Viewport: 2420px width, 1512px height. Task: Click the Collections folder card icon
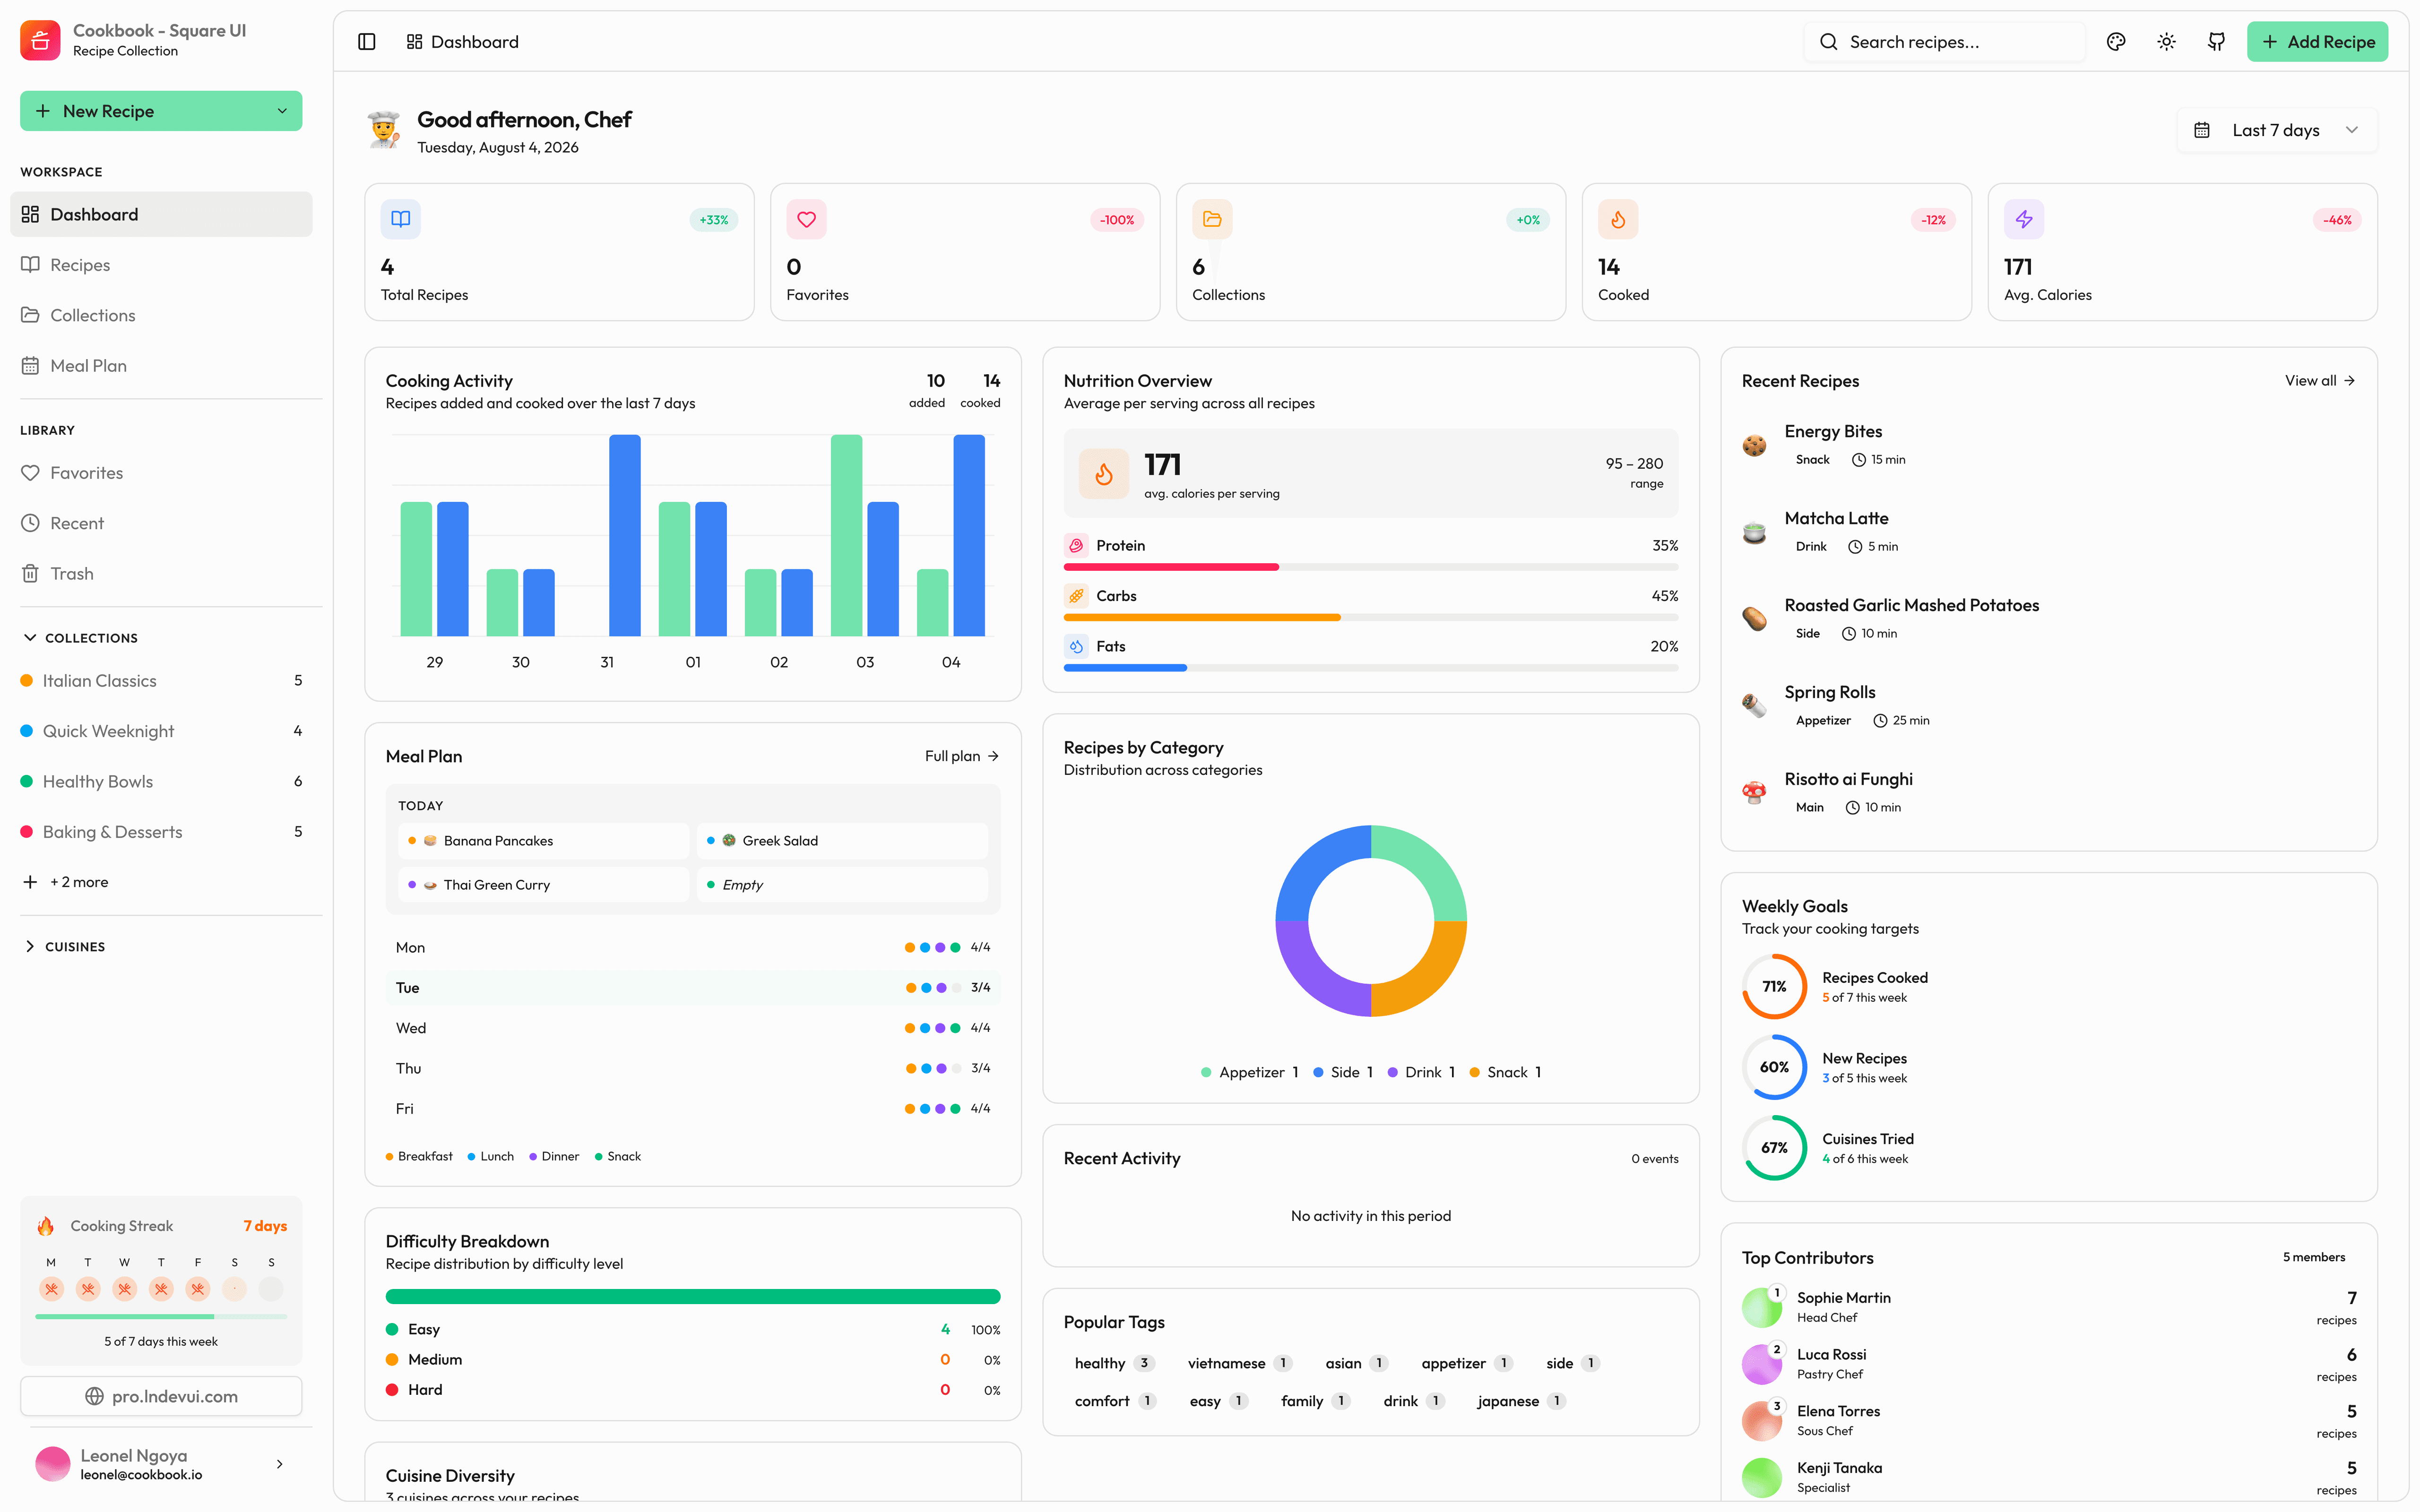(1212, 219)
